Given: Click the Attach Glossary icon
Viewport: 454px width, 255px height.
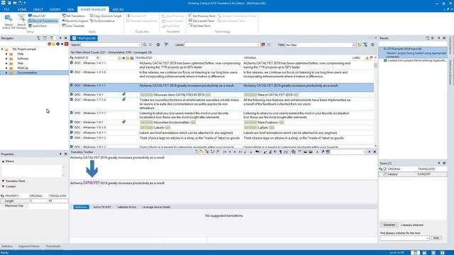Looking at the screenshot, I should (21, 22).
